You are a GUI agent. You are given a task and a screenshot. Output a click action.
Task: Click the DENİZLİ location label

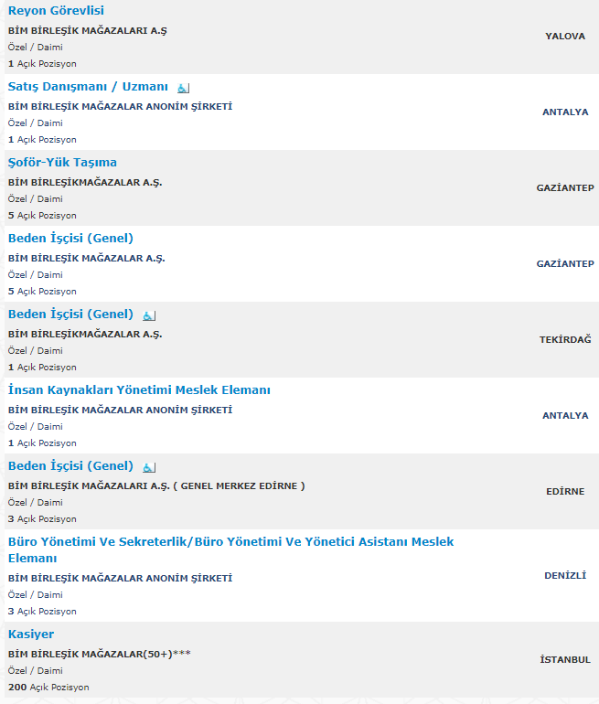[565, 575]
